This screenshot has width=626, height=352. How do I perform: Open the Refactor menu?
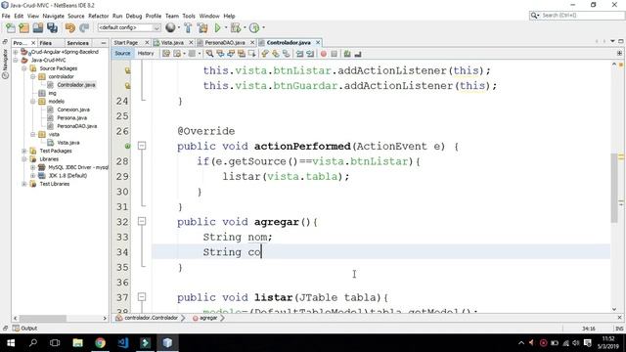(98, 16)
